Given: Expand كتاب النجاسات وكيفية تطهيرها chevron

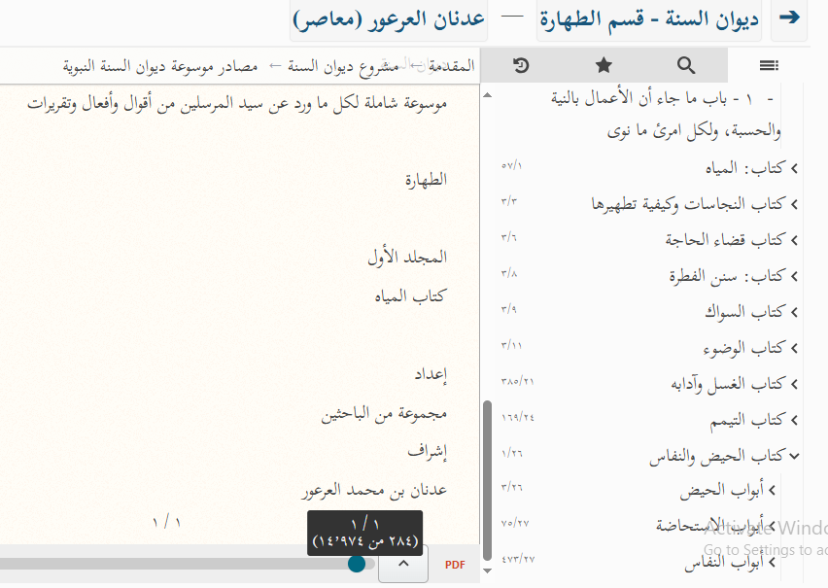Looking at the screenshot, I should pyautogui.click(x=794, y=204).
